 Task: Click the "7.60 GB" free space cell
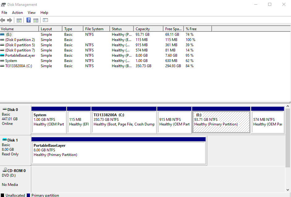point(171,55)
